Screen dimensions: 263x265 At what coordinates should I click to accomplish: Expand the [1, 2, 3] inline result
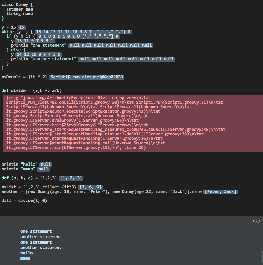coord(71,178)
